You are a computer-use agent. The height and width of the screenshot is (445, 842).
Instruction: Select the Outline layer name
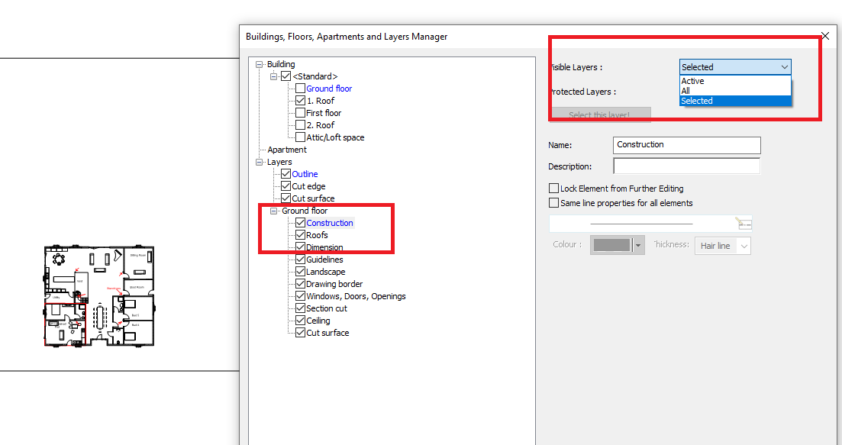click(305, 174)
